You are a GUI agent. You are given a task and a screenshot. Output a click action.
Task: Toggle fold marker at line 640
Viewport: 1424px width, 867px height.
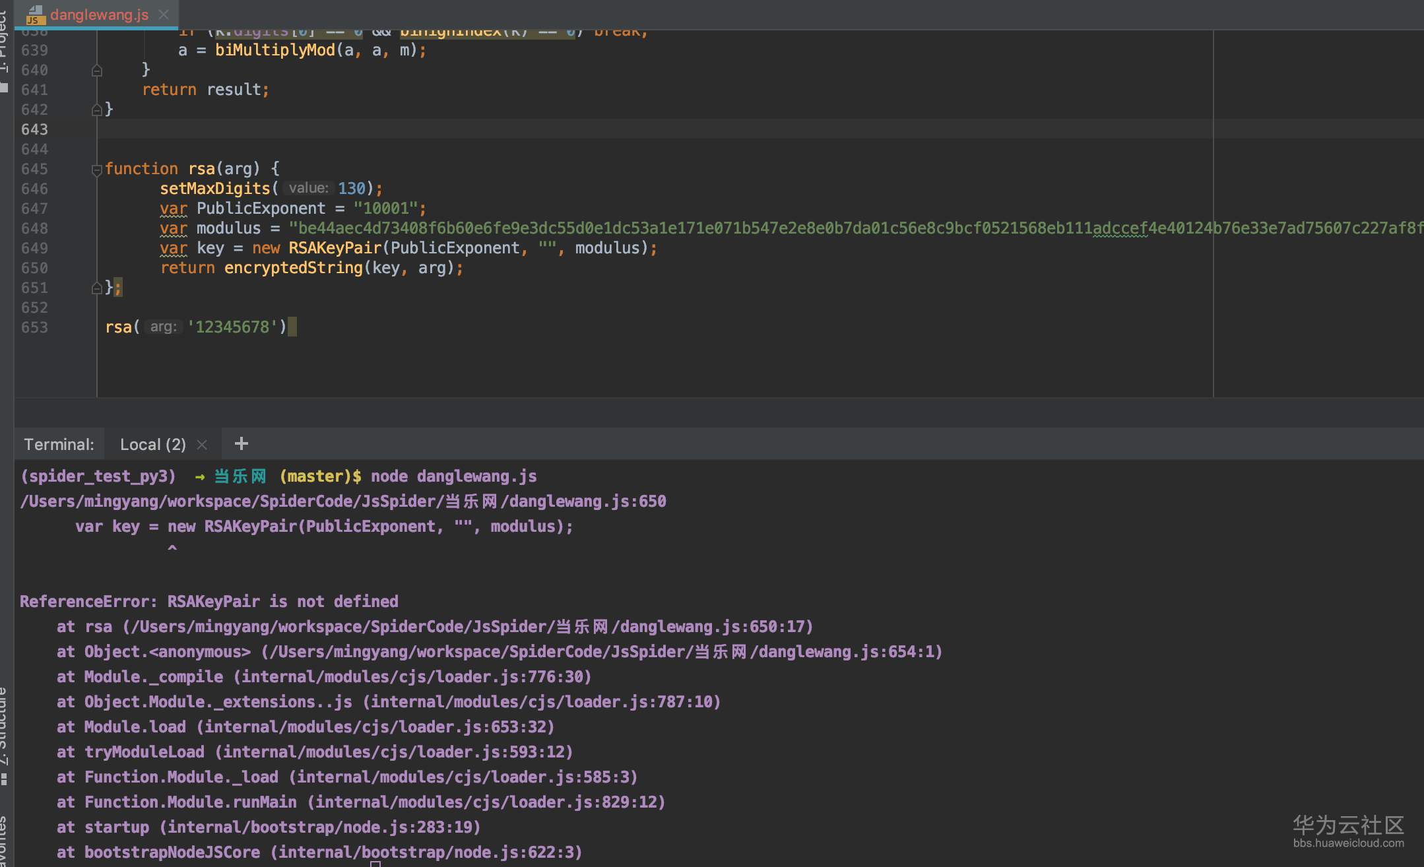click(x=96, y=71)
